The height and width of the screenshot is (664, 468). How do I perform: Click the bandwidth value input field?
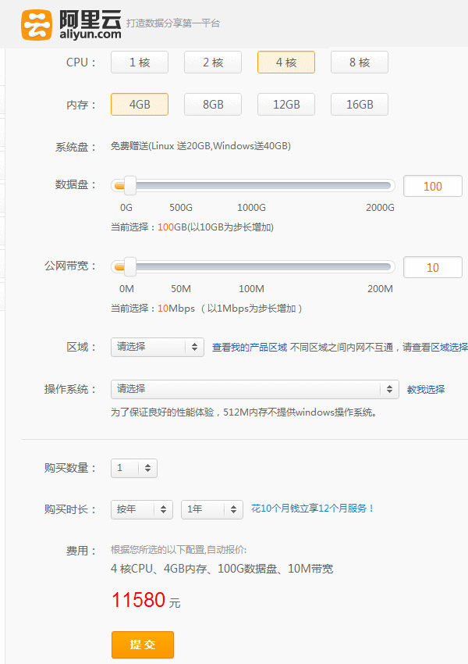tap(432, 268)
